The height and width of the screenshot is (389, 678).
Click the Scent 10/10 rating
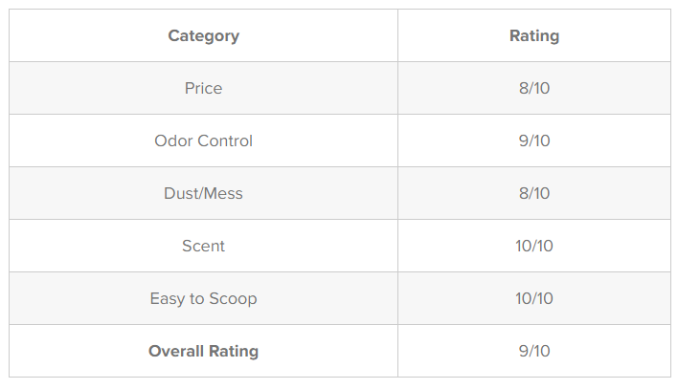pyautogui.click(x=534, y=246)
